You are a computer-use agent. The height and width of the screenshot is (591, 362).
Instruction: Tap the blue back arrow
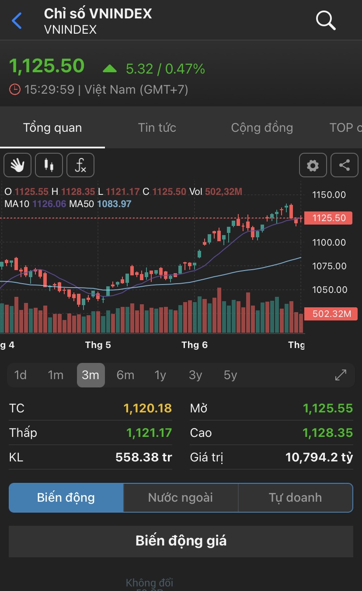coord(17,21)
